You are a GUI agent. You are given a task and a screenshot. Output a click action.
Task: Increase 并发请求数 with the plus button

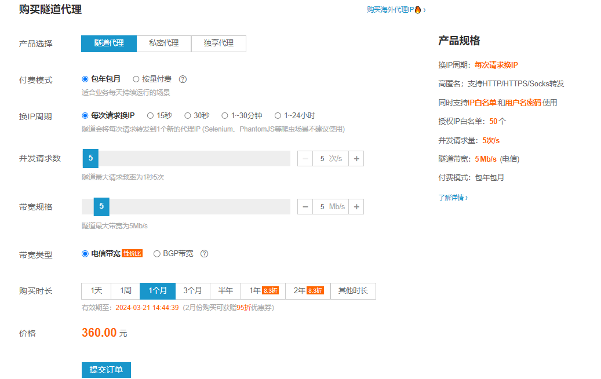[x=356, y=159]
